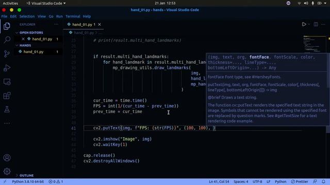
Task: Open the Source Control view
Action: [7, 53]
